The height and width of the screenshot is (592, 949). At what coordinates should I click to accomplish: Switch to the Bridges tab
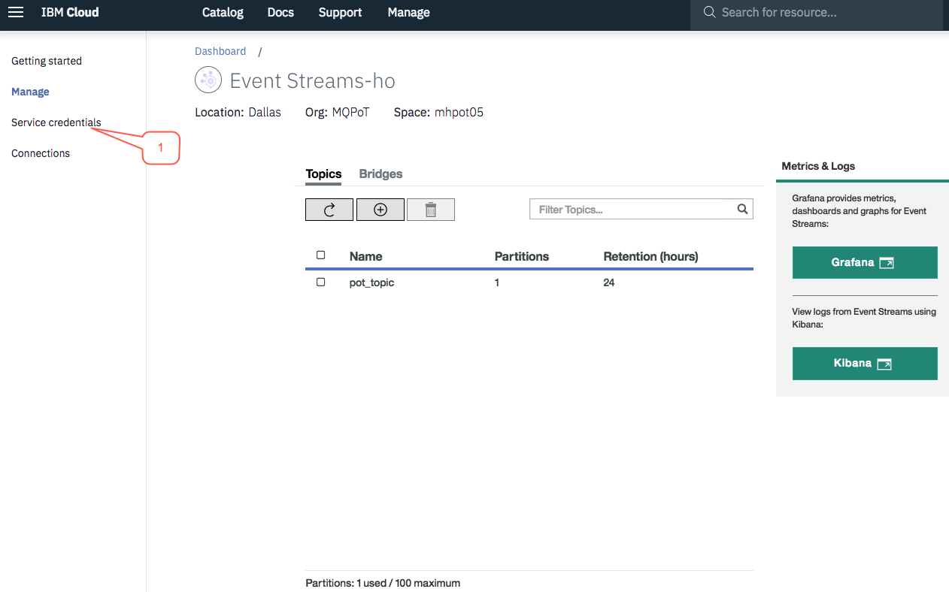click(x=381, y=174)
